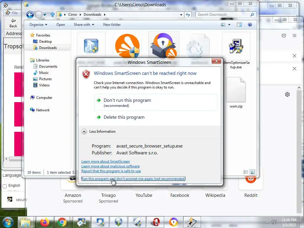
Task: Close the Windows SmartScreen dialog
Action: (216, 61)
